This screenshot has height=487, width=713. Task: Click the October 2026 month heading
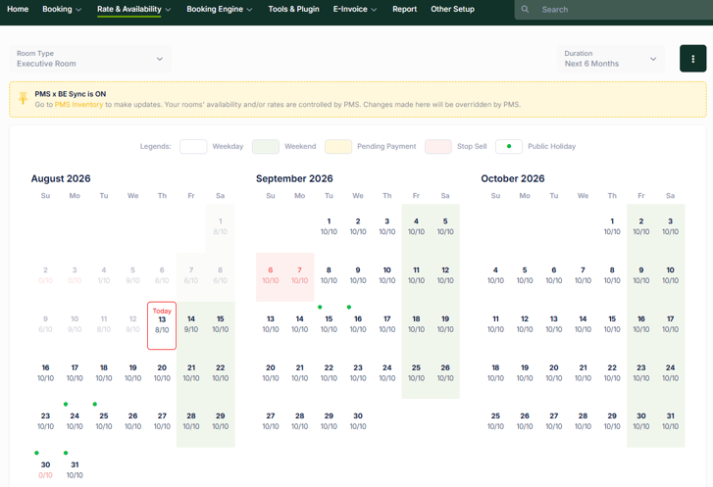tap(513, 178)
